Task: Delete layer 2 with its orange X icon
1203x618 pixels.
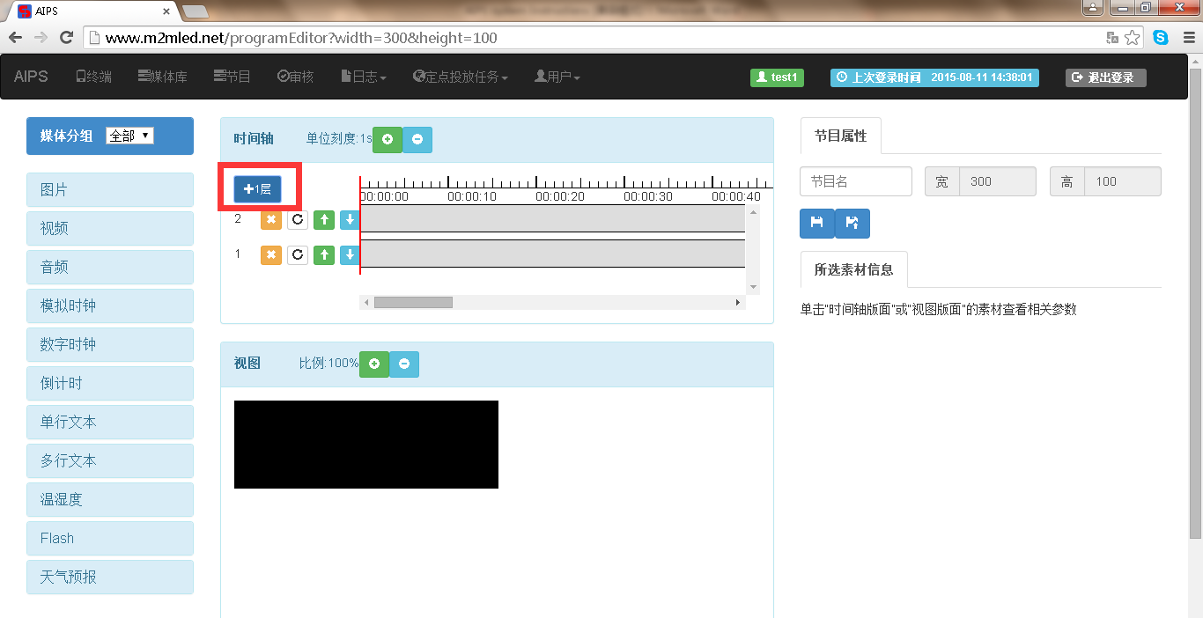Action: [271, 219]
